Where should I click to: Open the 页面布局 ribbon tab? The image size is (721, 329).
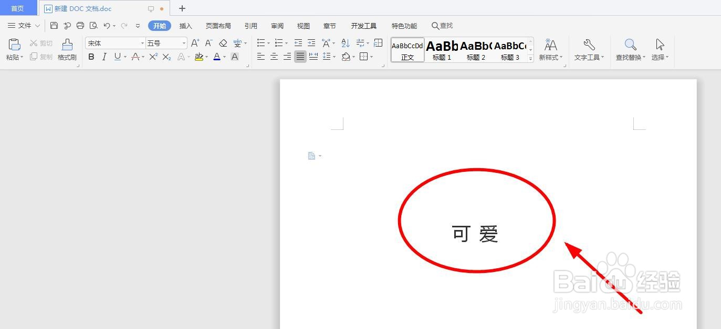tap(218, 25)
